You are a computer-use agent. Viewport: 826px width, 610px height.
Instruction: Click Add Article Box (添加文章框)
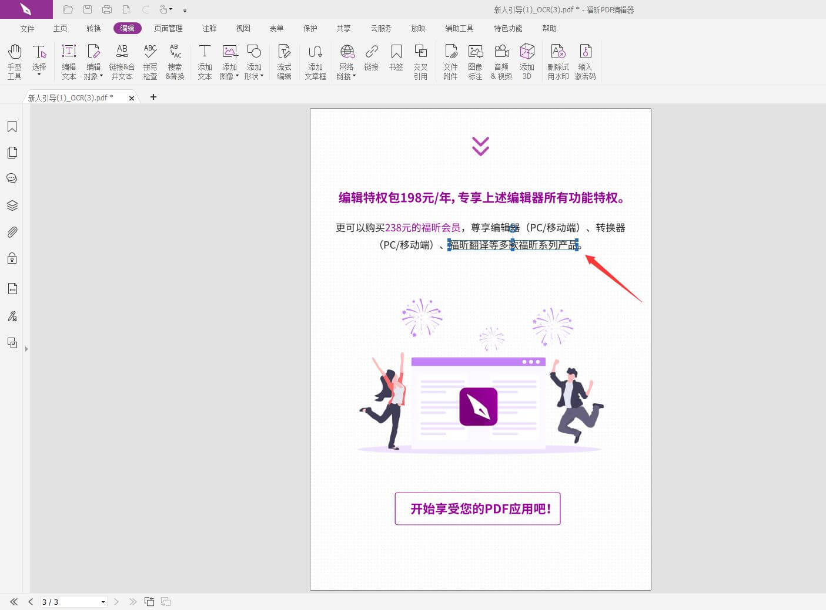point(315,61)
